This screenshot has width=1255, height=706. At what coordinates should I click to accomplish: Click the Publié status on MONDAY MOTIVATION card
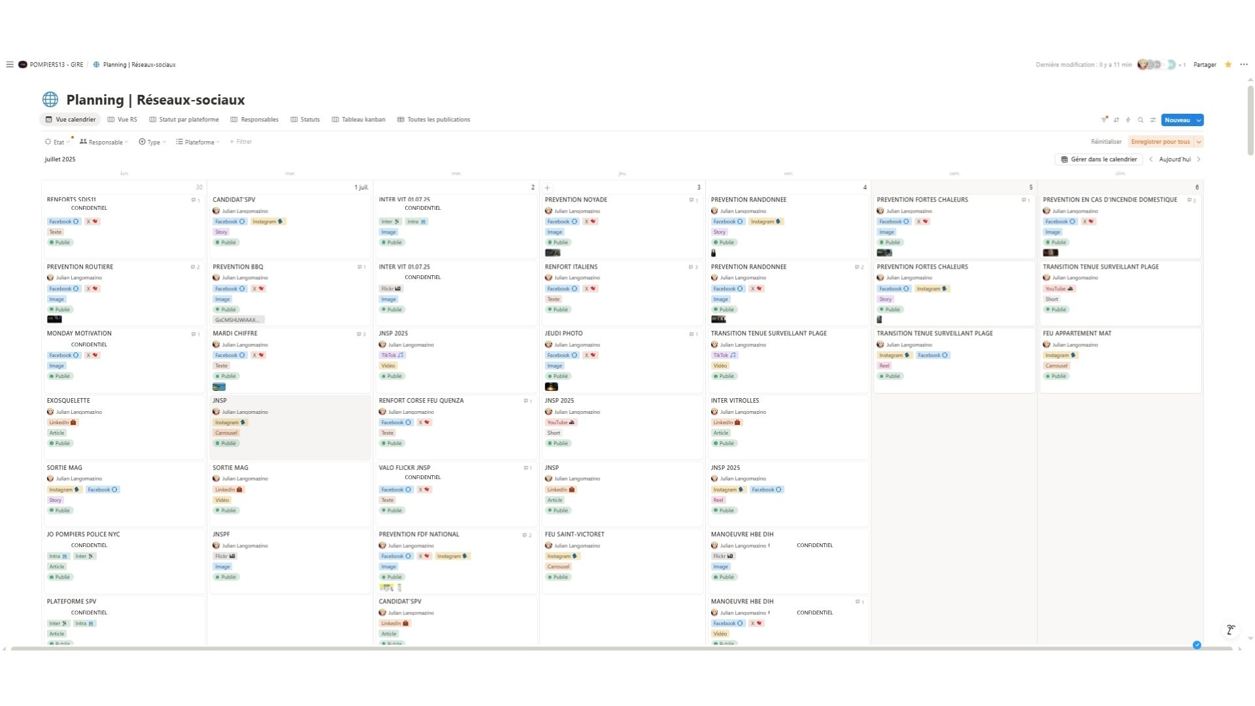pos(60,377)
